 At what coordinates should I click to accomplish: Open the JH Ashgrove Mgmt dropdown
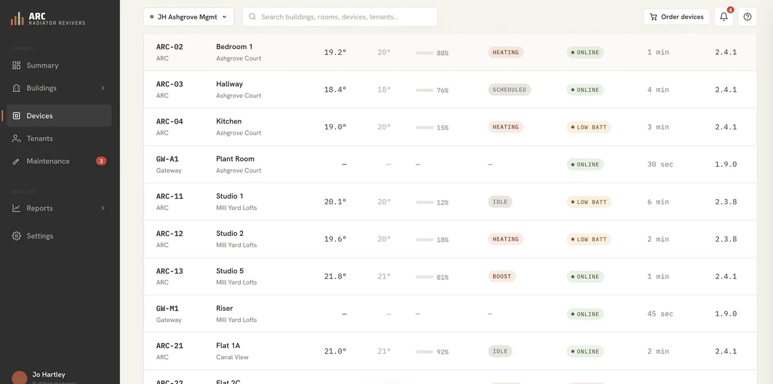click(x=189, y=17)
